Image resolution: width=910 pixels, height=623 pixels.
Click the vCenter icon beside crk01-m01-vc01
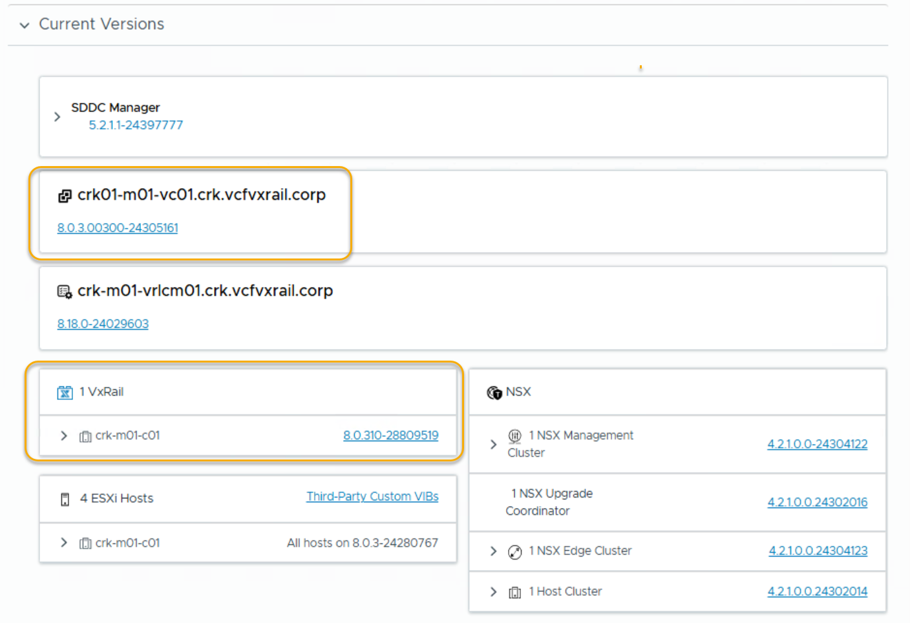pyautogui.click(x=65, y=196)
